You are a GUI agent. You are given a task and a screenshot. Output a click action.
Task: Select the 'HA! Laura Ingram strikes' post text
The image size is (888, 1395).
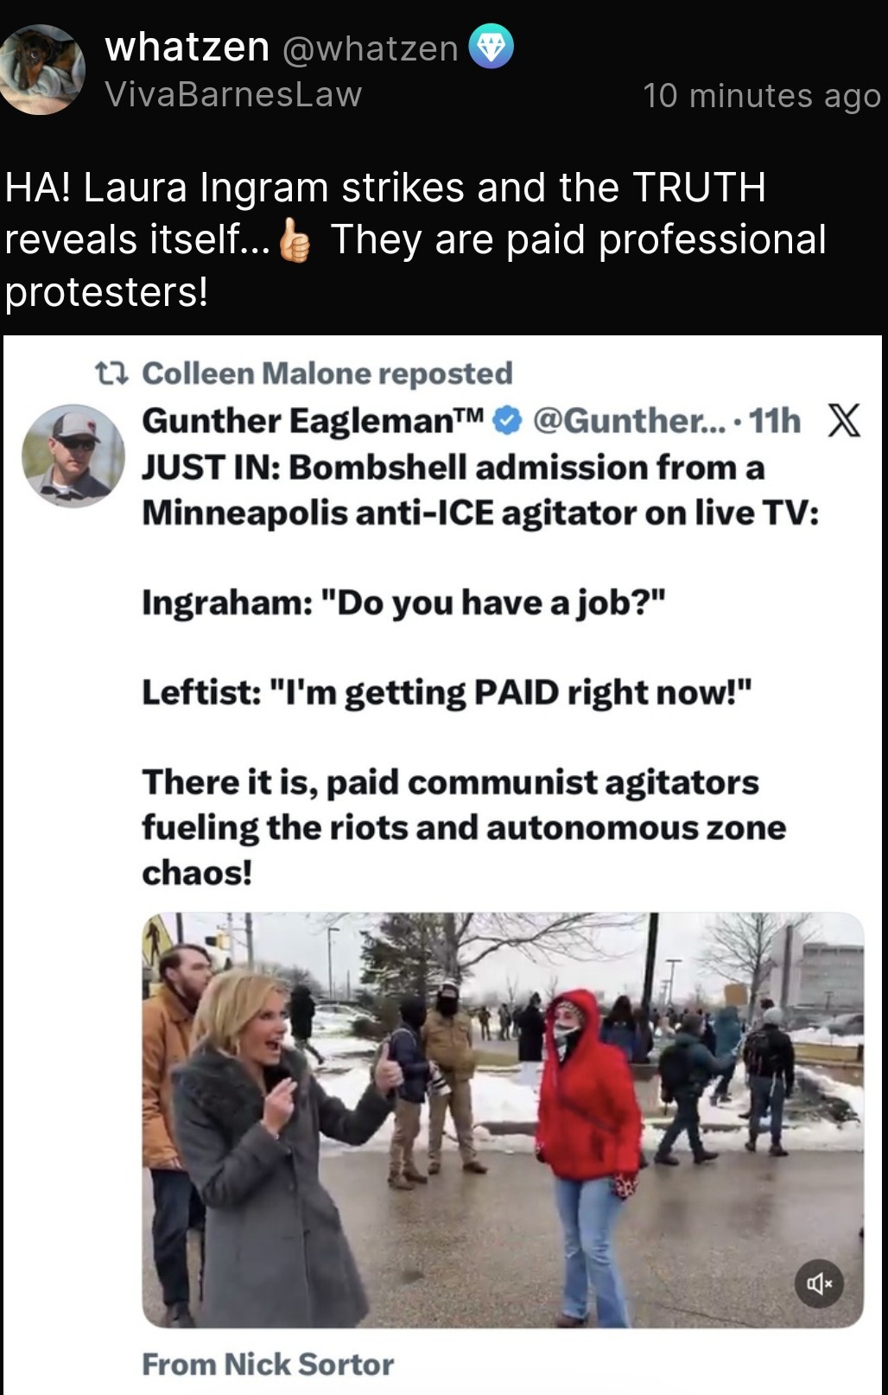point(415,239)
